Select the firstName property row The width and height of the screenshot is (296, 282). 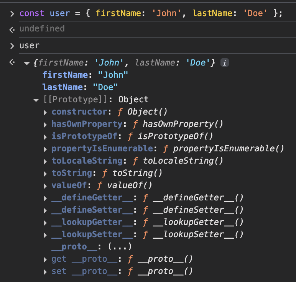coord(86,75)
